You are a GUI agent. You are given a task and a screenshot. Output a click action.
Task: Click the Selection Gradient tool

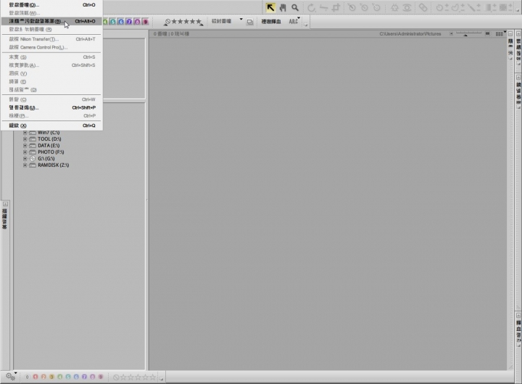(x=490, y=8)
